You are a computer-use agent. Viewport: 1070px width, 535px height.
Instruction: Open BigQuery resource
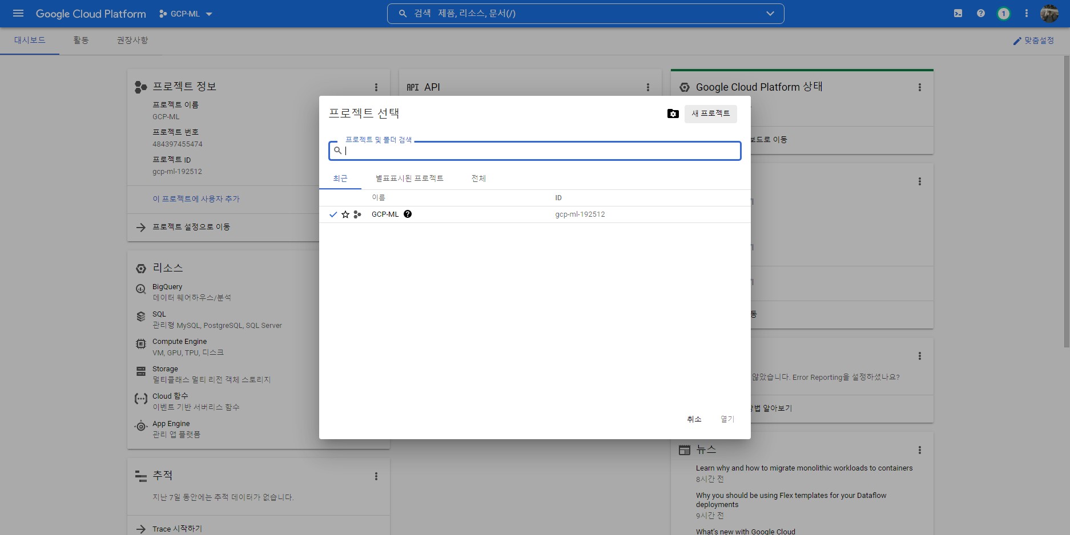click(x=167, y=287)
